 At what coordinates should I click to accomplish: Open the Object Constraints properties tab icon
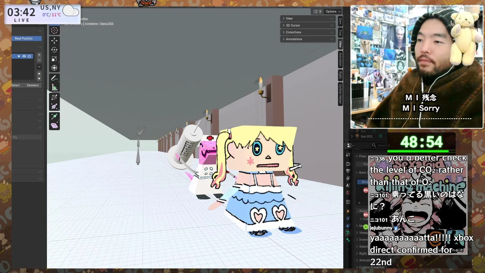(348, 226)
